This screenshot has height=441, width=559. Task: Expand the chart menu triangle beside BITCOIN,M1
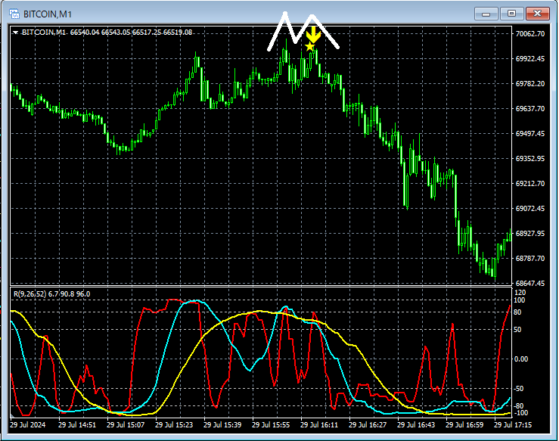coord(15,33)
